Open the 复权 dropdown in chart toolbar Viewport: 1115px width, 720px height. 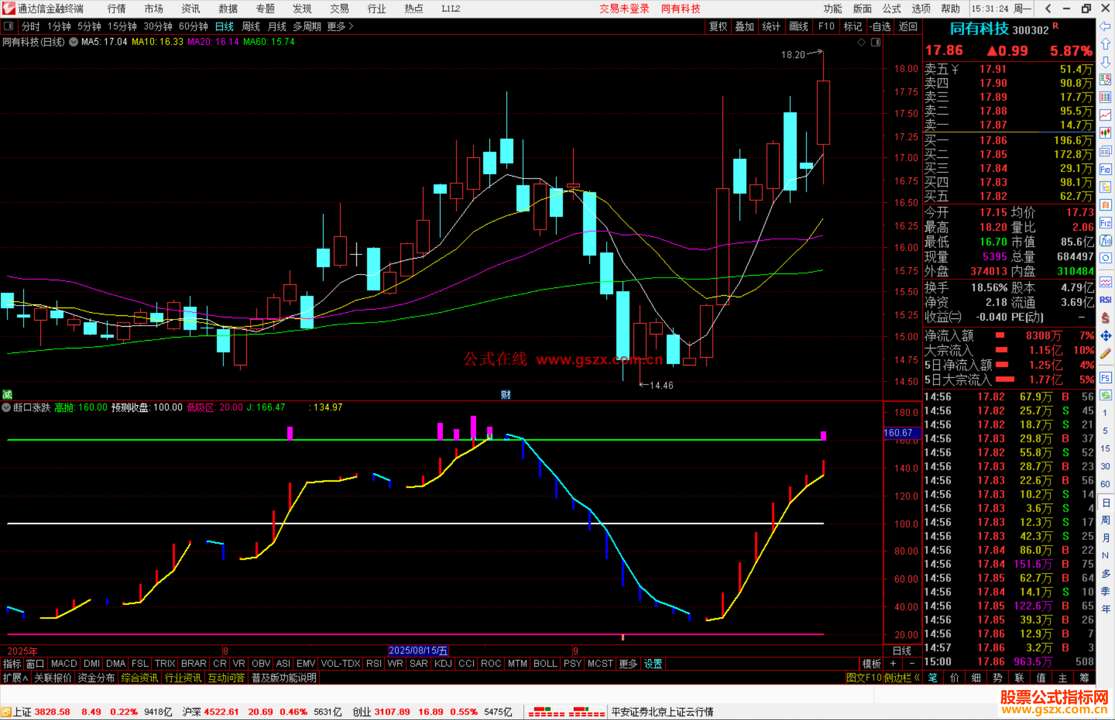tap(718, 26)
